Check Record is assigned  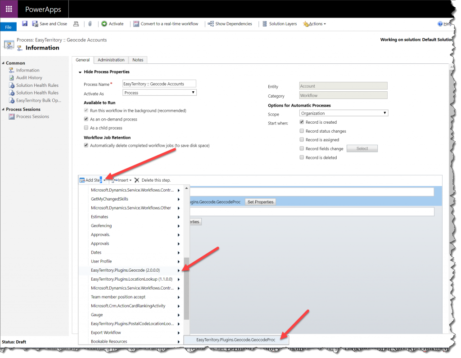(x=302, y=139)
